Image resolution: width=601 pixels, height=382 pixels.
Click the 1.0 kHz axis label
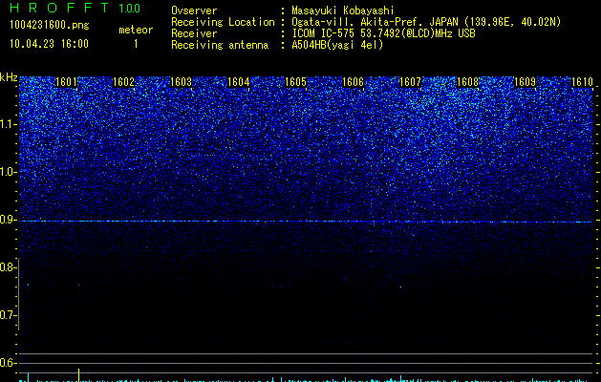tap(8, 172)
